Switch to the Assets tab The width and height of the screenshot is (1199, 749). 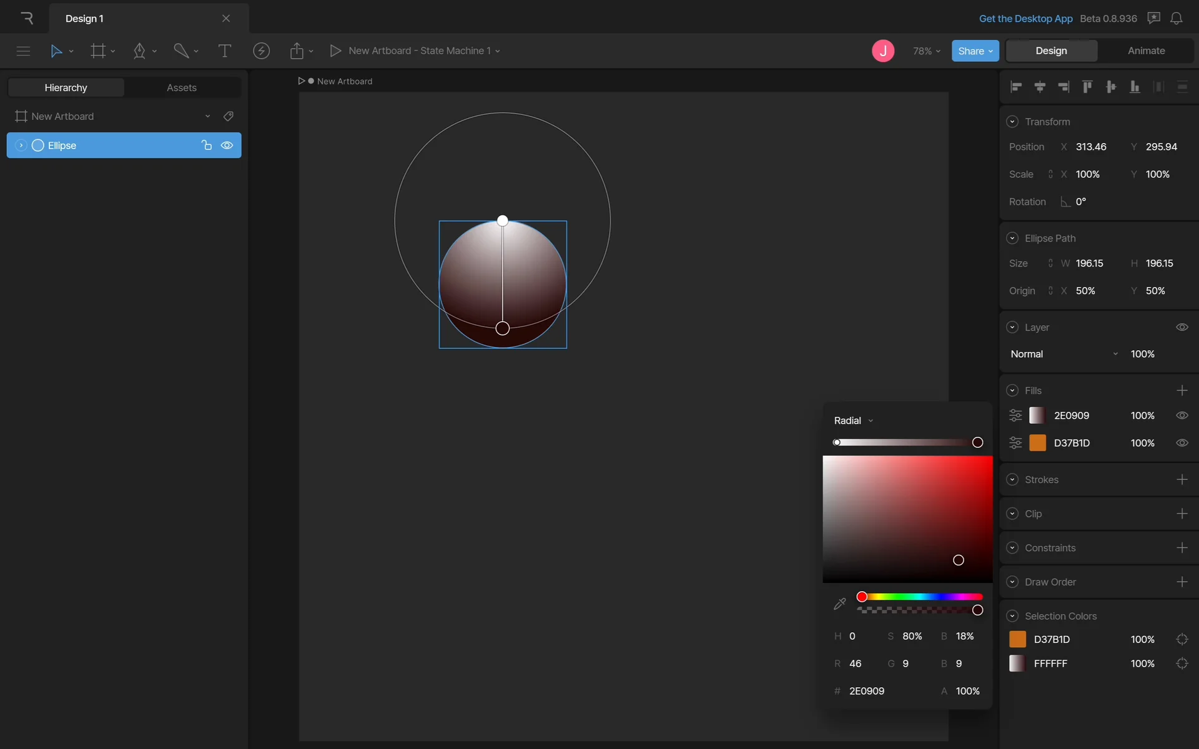(181, 87)
